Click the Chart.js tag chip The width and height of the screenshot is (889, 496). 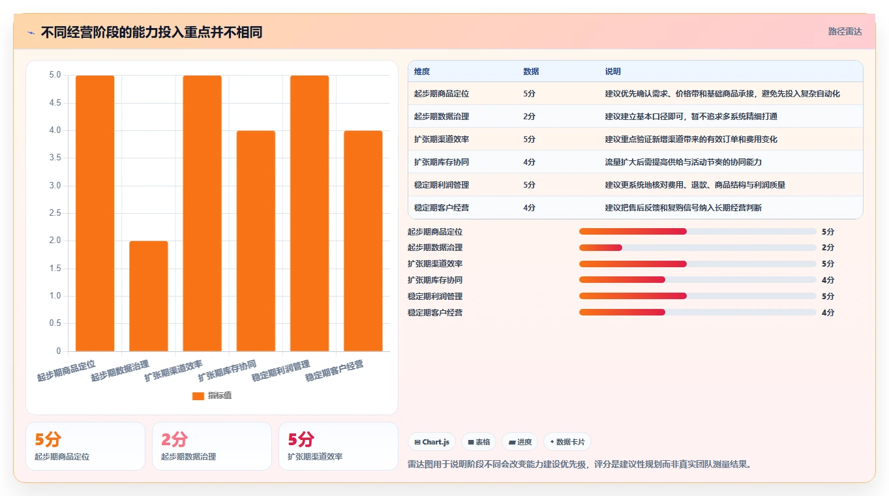(432, 442)
